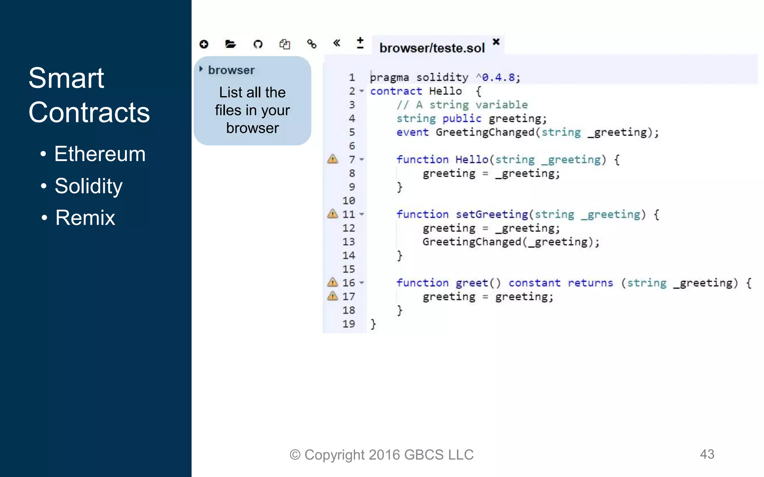Close the browser/teste.sol tab
Viewport: 764px width, 477px height.
(496, 42)
